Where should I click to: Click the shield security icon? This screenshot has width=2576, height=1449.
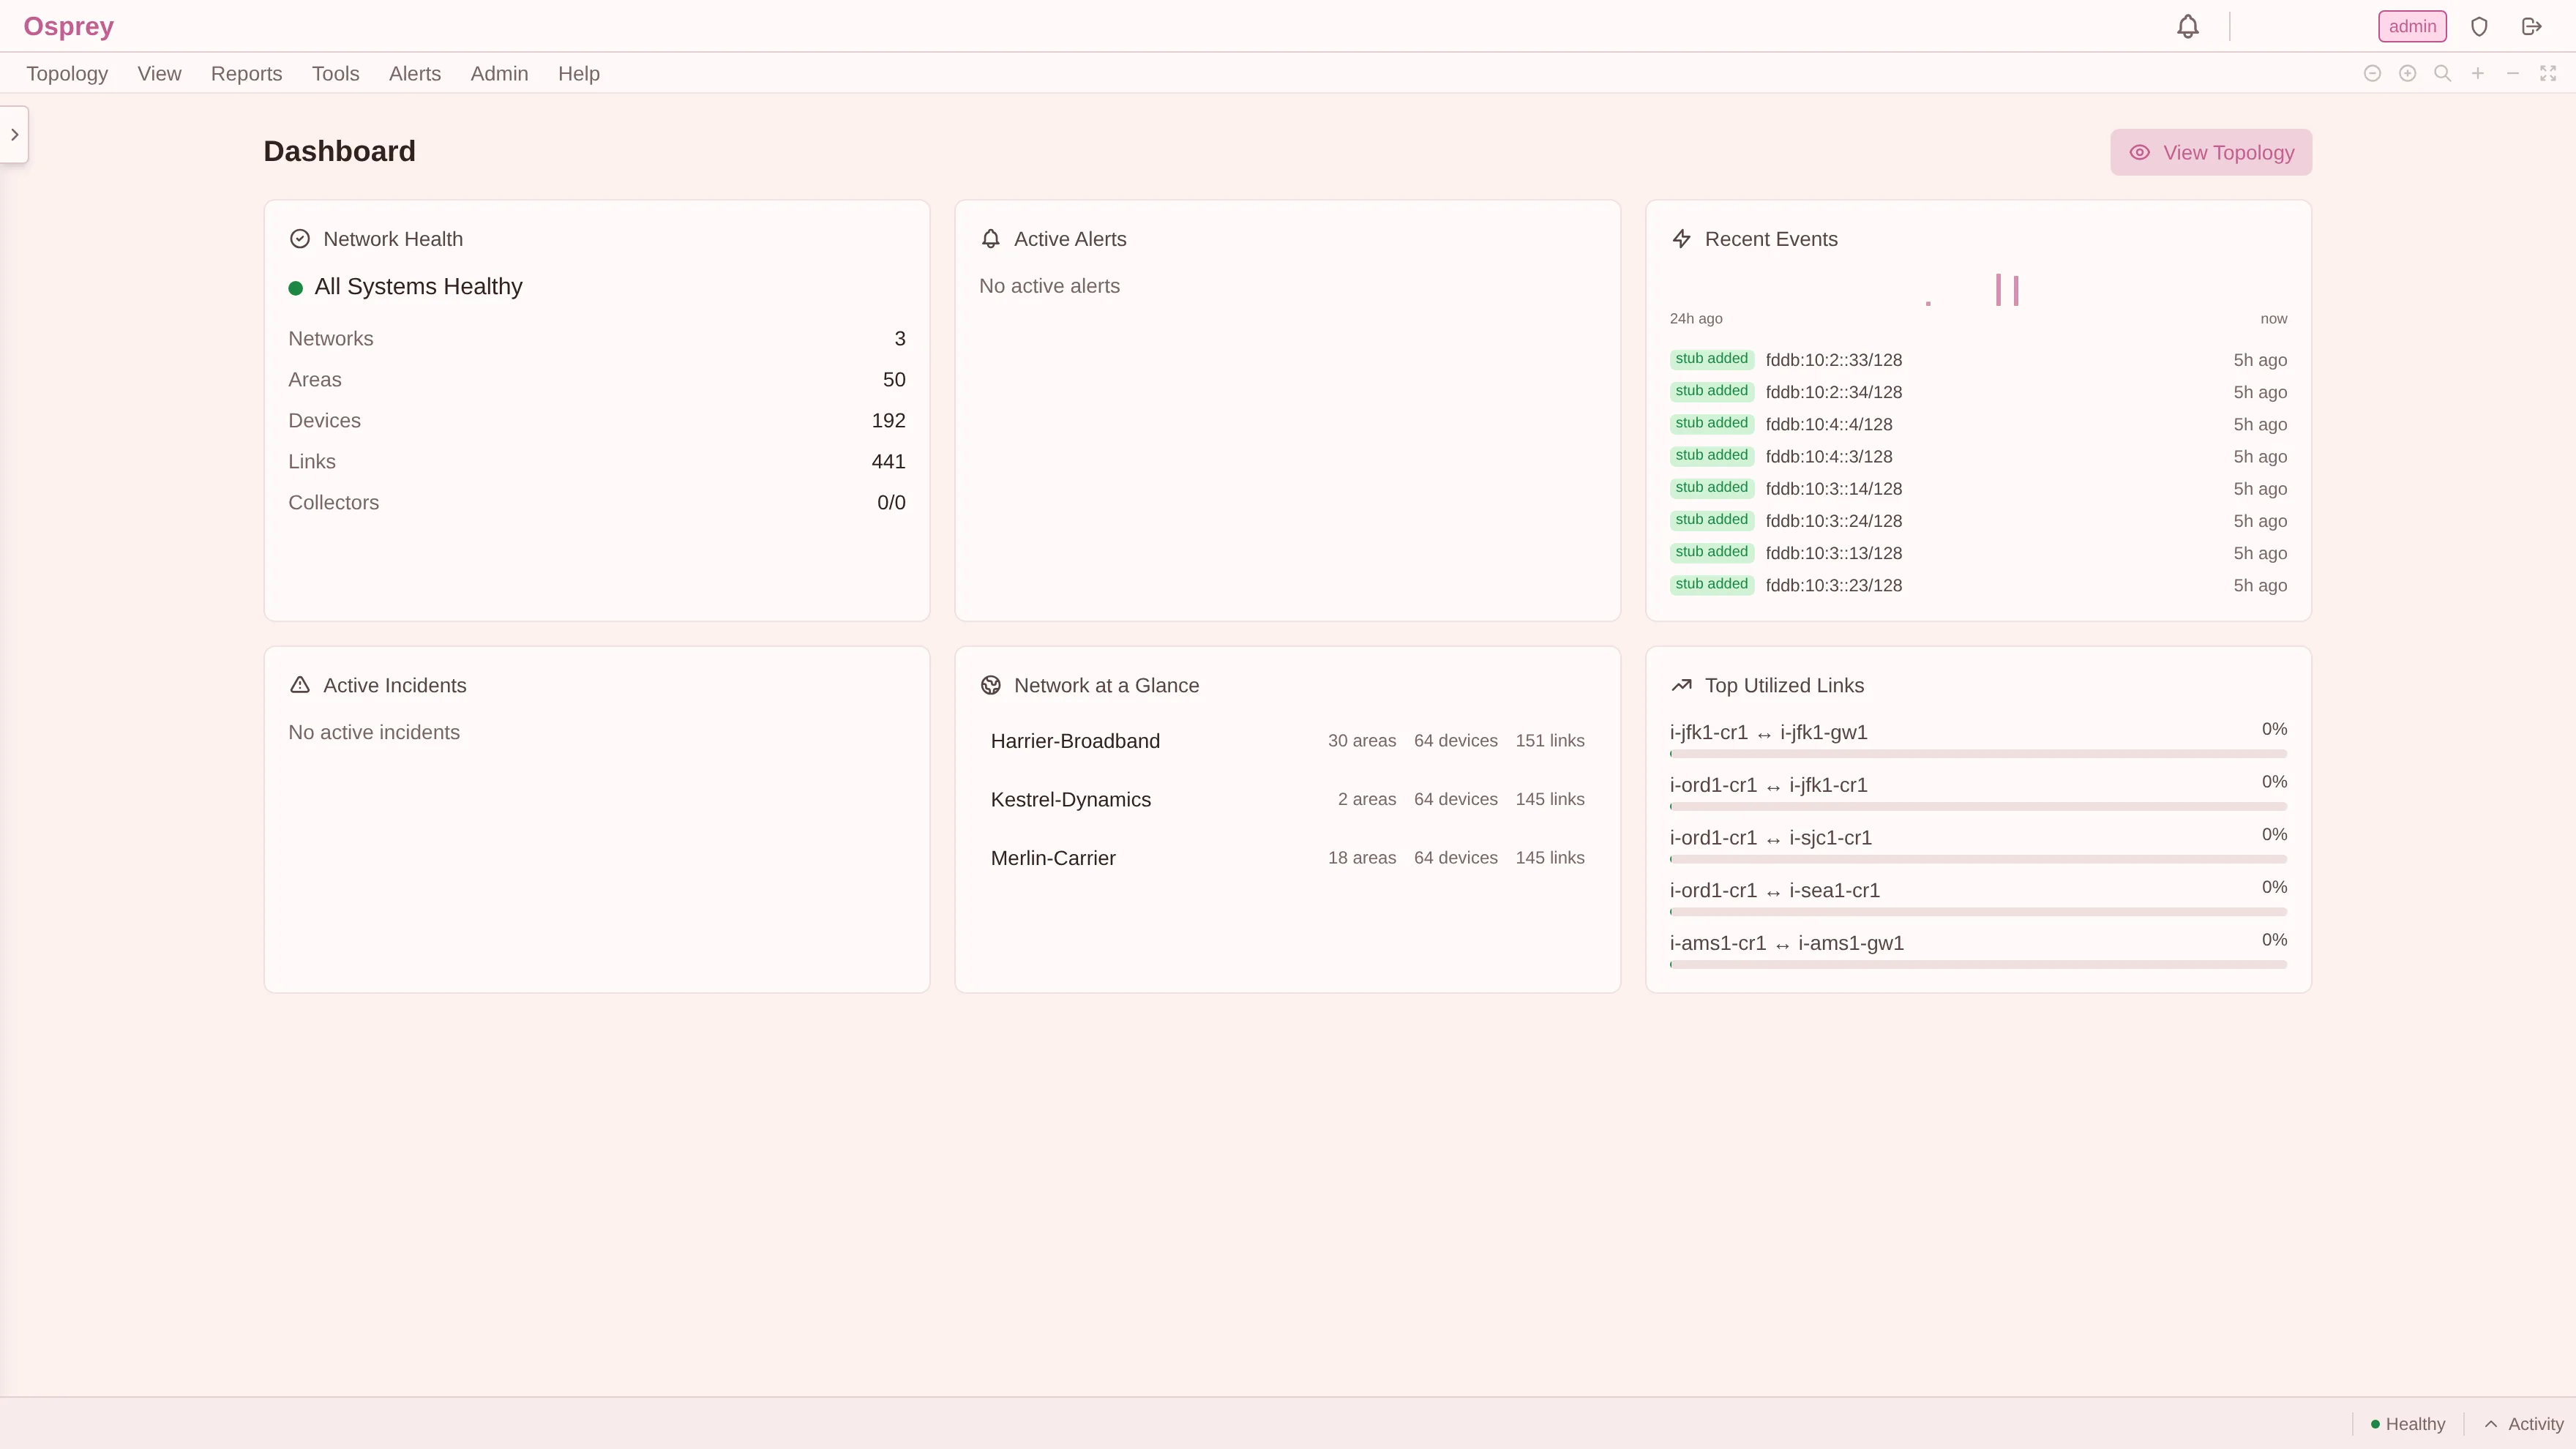click(x=2479, y=27)
